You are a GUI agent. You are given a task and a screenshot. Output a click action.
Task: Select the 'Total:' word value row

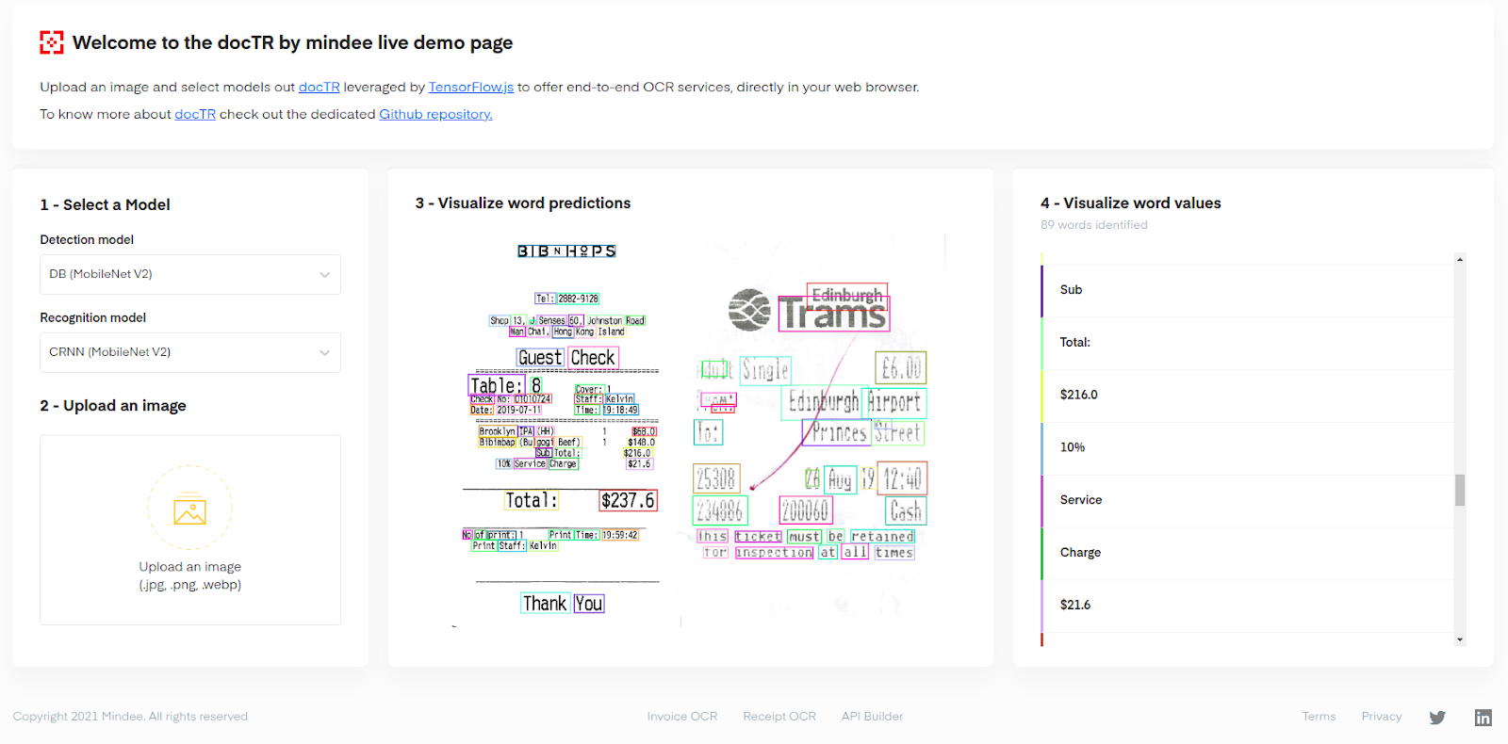coord(1247,343)
